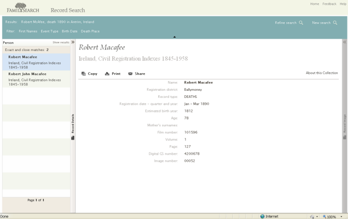Expand Record Image panel double chevron
The height and width of the screenshot is (219, 348).
[x=344, y=42]
